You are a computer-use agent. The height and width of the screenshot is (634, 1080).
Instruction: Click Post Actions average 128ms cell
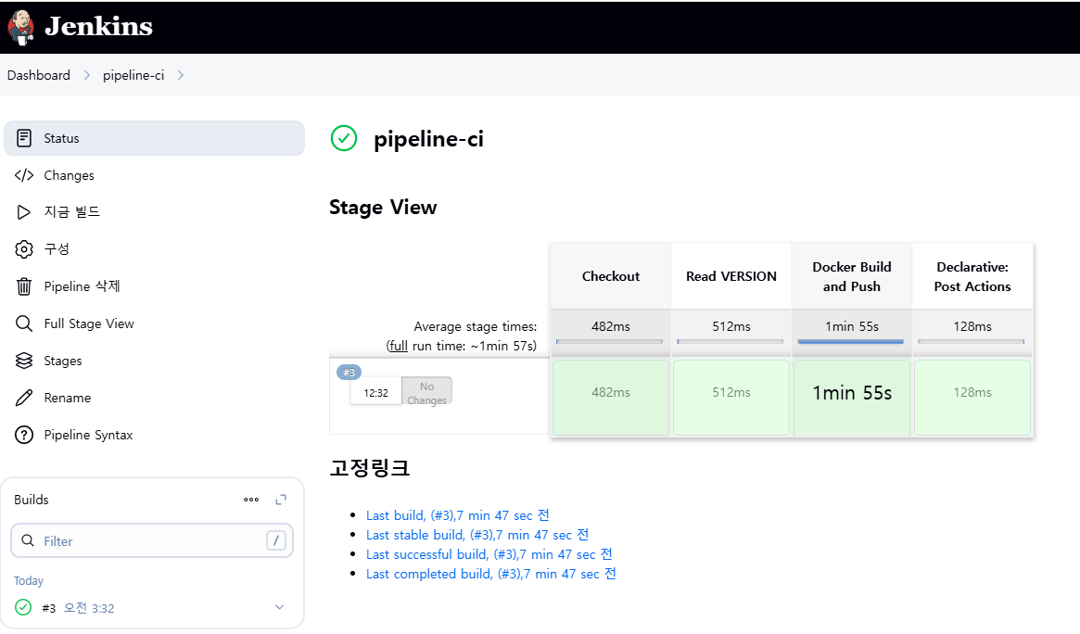click(972, 333)
